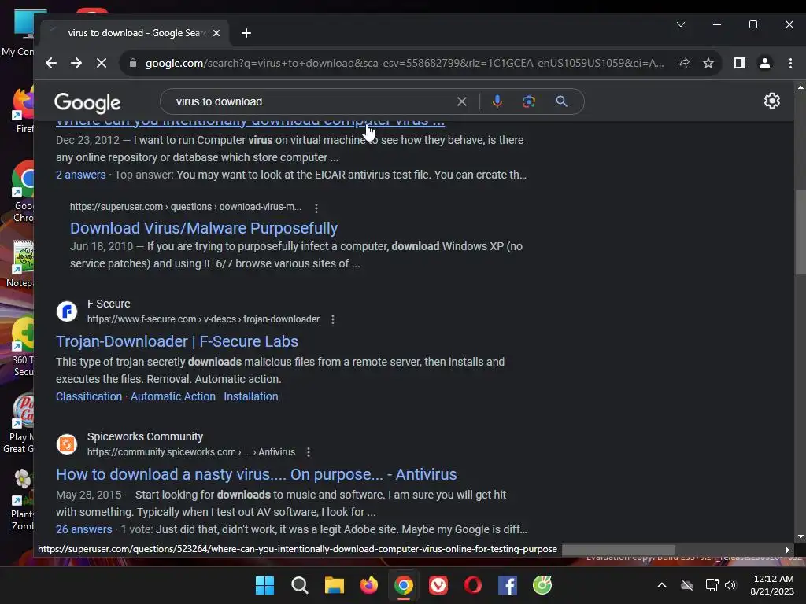Open the Chrome profile avatar
Screen dimensions: 806x604
[x=765, y=63]
